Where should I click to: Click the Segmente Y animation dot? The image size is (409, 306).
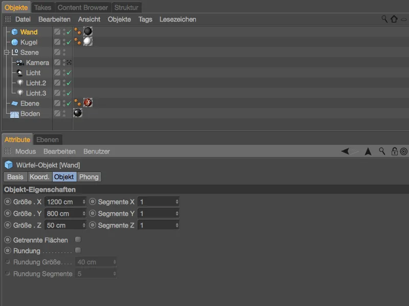[93, 213]
